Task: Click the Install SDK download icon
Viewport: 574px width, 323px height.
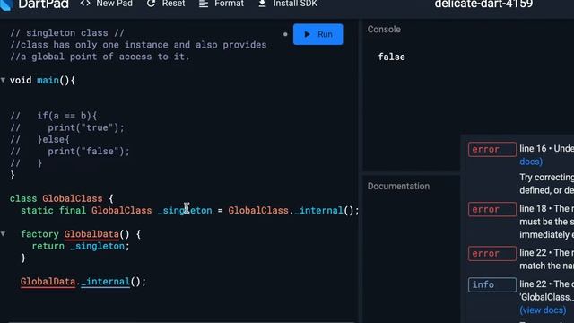Action: pyautogui.click(x=262, y=4)
